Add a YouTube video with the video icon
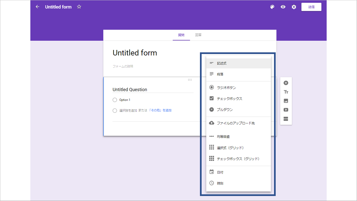This screenshot has height=201, width=357. (x=286, y=110)
